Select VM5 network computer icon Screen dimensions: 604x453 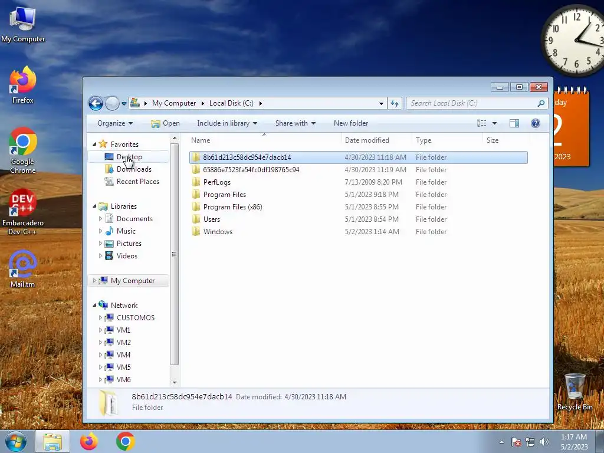click(x=109, y=367)
